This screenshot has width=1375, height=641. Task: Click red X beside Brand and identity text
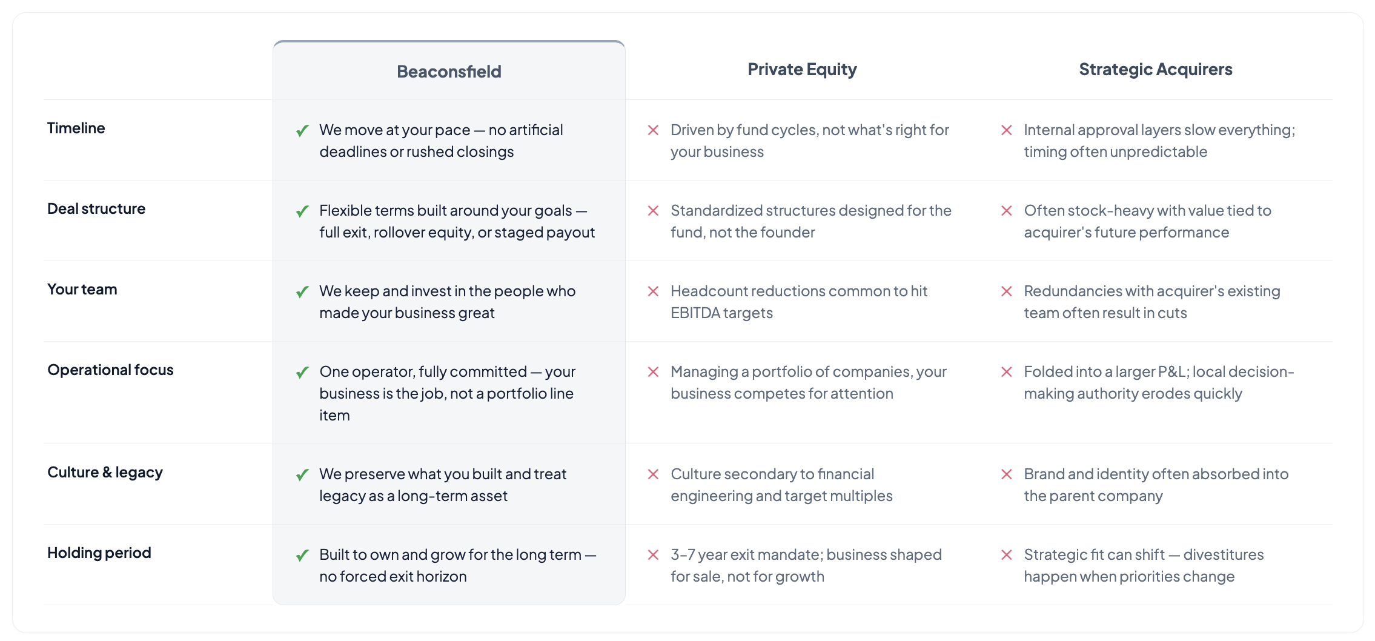(x=1007, y=474)
